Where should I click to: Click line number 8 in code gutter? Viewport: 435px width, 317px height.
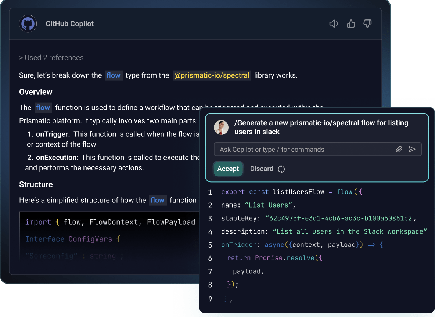click(x=210, y=285)
